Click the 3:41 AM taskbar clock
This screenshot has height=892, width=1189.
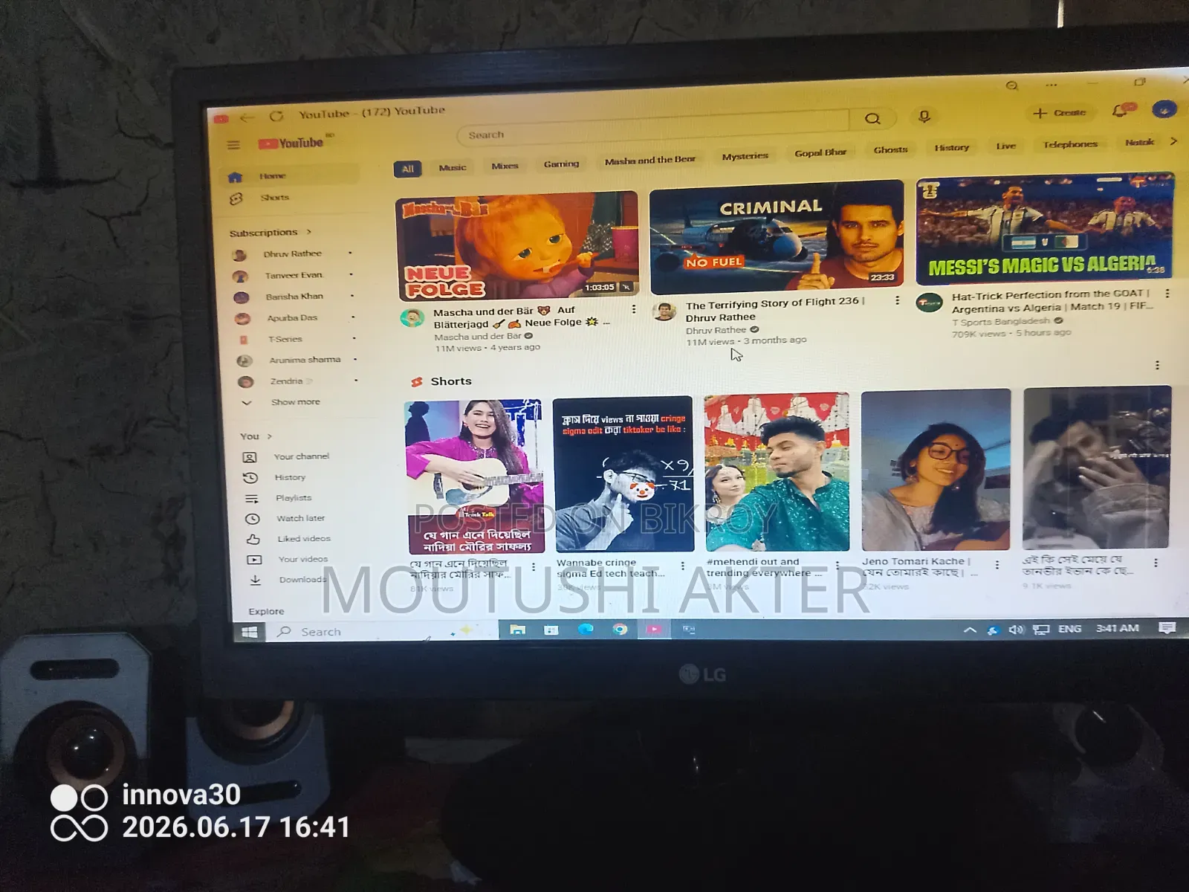point(1117,628)
